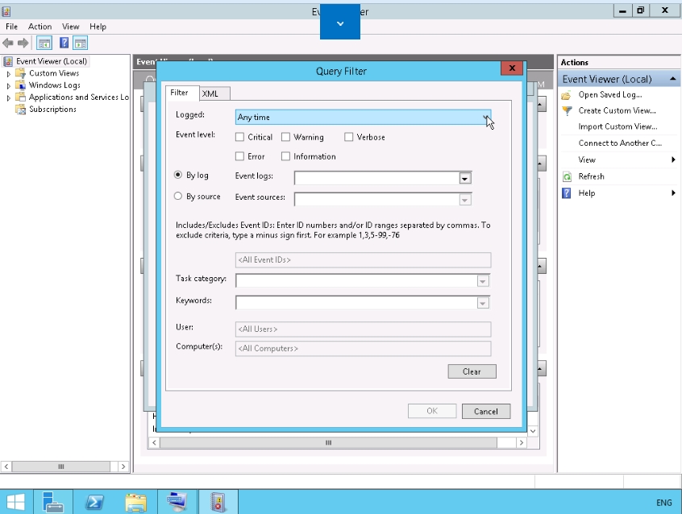Click the Event Viewer title bar app icon
The width and height of the screenshot is (682, 514).
tap(6, 11)
